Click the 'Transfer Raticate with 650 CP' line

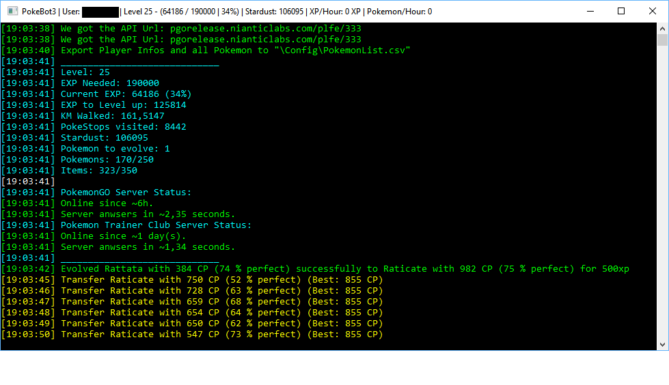(192, 323)
